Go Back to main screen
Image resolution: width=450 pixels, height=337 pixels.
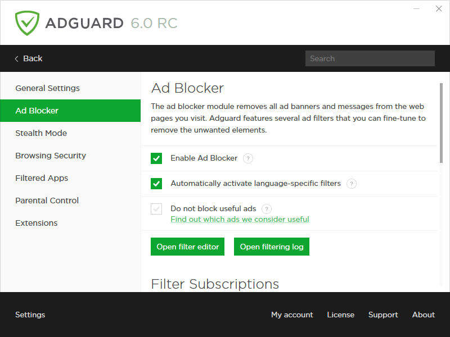click(29, 58)
